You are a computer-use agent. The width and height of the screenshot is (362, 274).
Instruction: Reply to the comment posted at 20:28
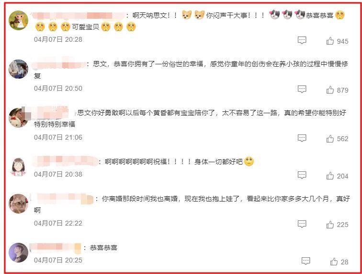click(x=302, y=40)
